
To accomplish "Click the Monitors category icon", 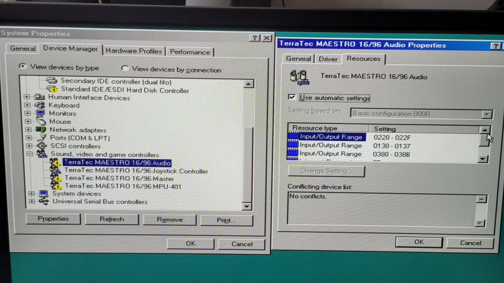I will [40, 113].
